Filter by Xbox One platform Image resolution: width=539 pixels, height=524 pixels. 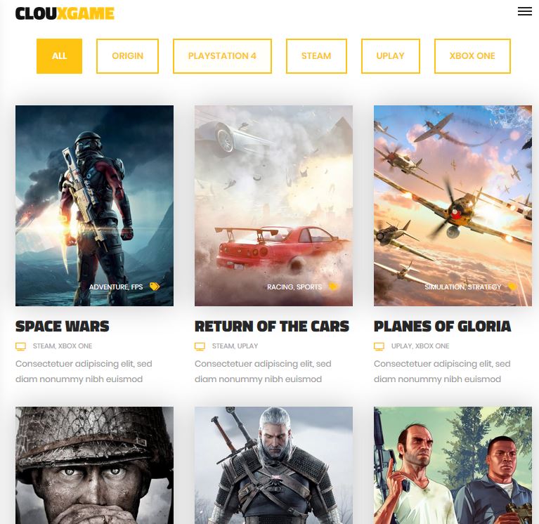pos(472,56)
